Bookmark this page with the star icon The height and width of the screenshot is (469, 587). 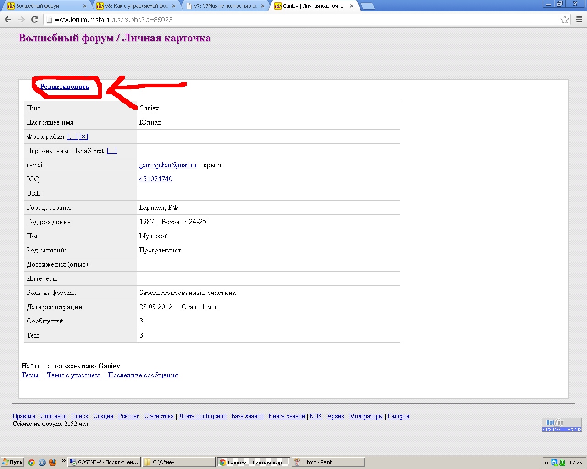click(565, 19)
